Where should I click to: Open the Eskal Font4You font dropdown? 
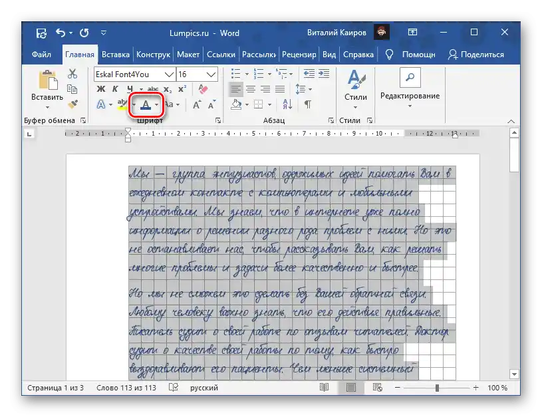pos(133,74)
